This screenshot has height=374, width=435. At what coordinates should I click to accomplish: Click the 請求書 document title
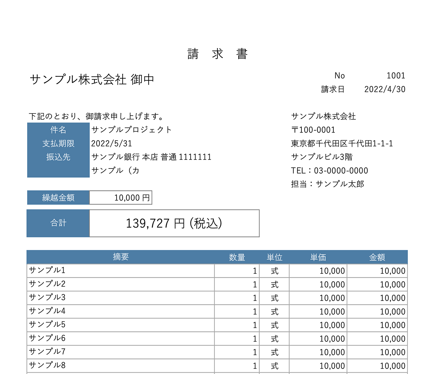click(217, 54)
